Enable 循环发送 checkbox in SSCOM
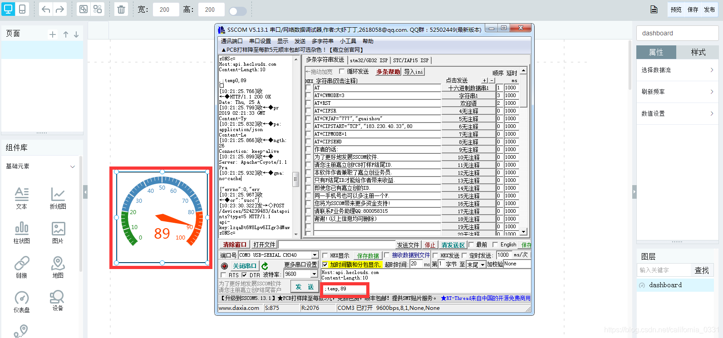 tap(342, 71)
